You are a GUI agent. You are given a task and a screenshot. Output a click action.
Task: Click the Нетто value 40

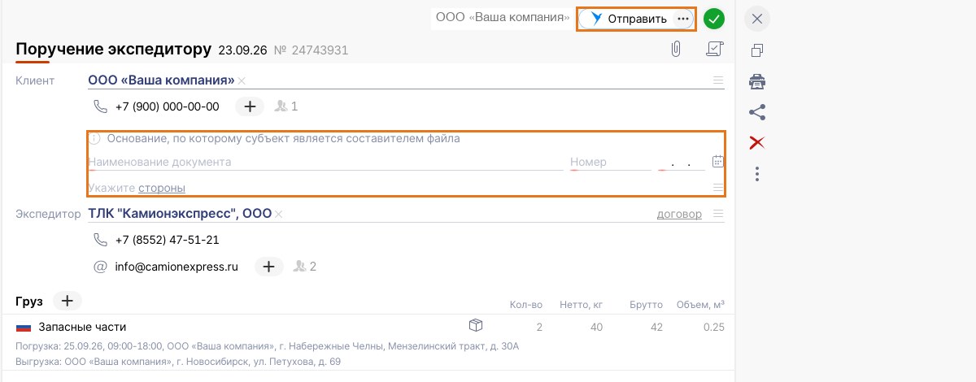pyautogui.click(x=595, y=327)
